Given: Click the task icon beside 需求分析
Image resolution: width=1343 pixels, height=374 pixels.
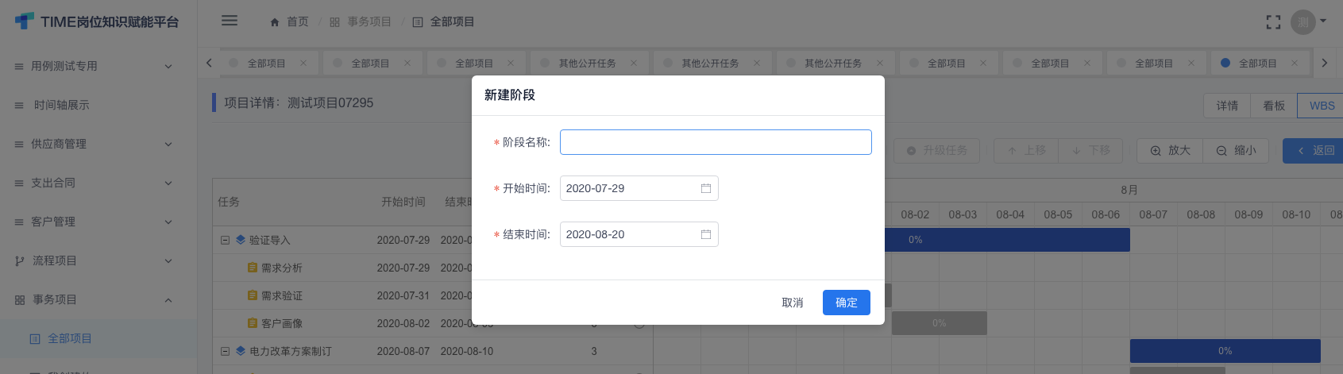Looking at the screenshot, I should (253, 268).
